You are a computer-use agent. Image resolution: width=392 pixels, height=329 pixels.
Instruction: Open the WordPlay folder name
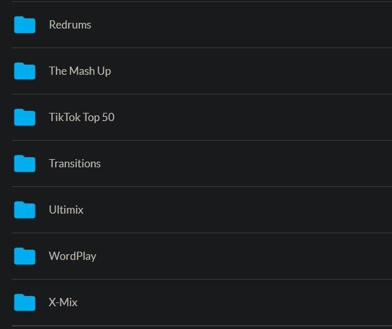[72, 256]
